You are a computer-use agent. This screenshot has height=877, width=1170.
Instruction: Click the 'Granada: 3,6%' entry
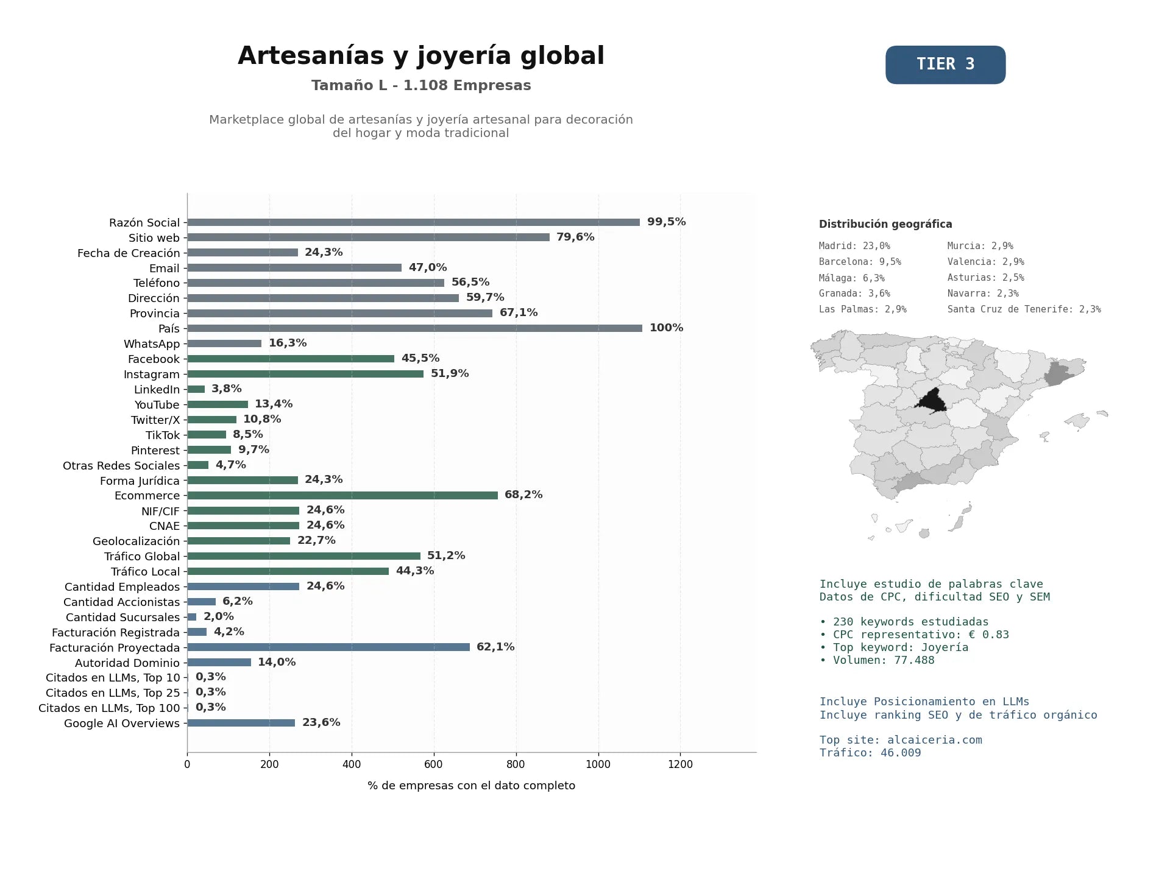[854, 294]
